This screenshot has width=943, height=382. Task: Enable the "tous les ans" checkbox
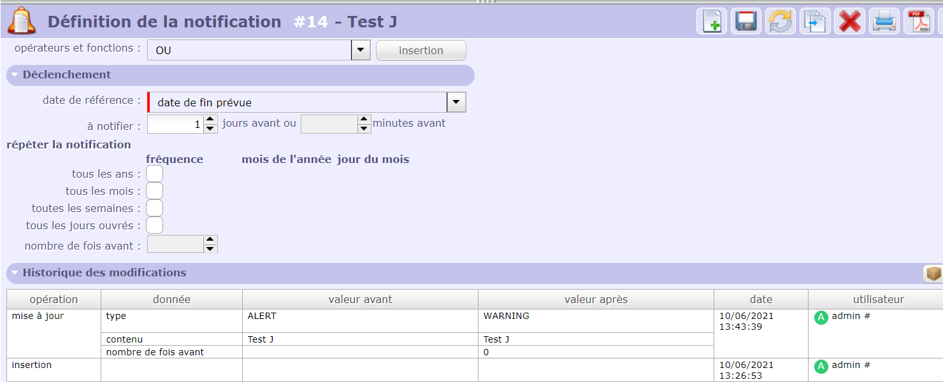point(154,174)
